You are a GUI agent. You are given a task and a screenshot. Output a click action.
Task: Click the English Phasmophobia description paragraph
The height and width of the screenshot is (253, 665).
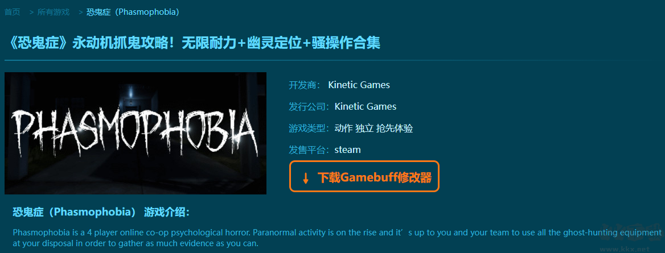(337, 238)
